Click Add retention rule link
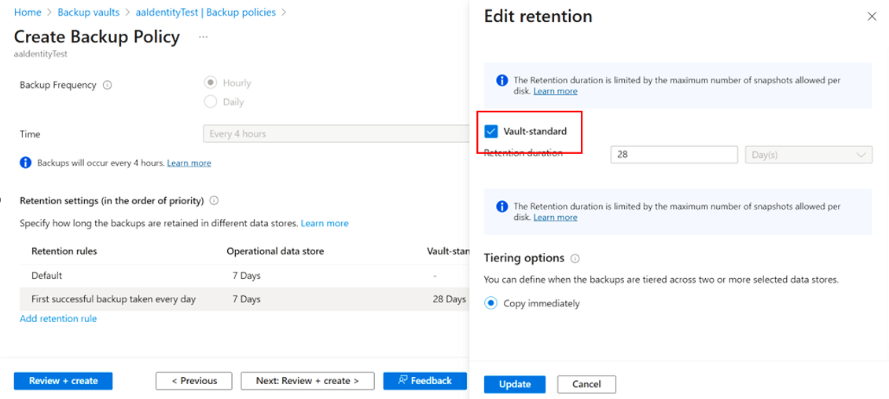Image resolution: width=889 pixels, height=399 pixels. click(58, 319)
